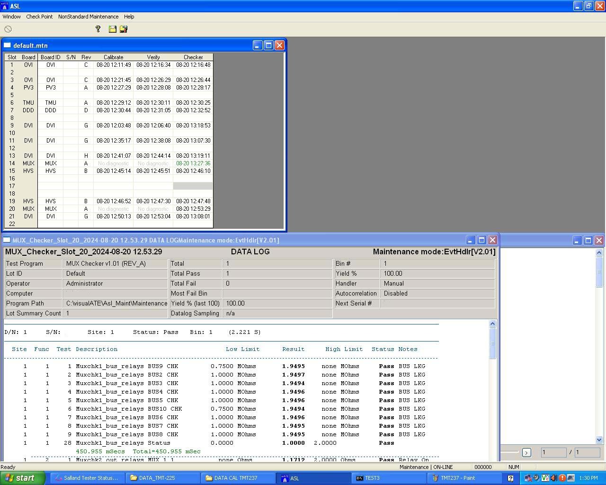Click the data log vertical scrollbar thumb

(x=492, y=343)
